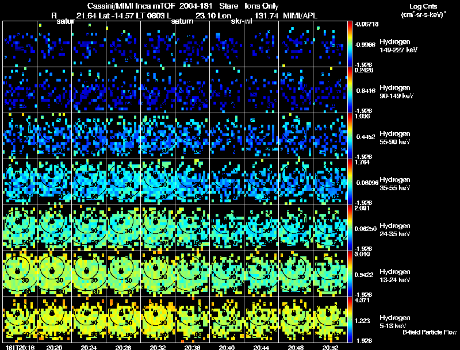Click the 'Hydrogen 13-24 keV' row label
The height and width of the screenshot is (350, 460).
(395, 276)
